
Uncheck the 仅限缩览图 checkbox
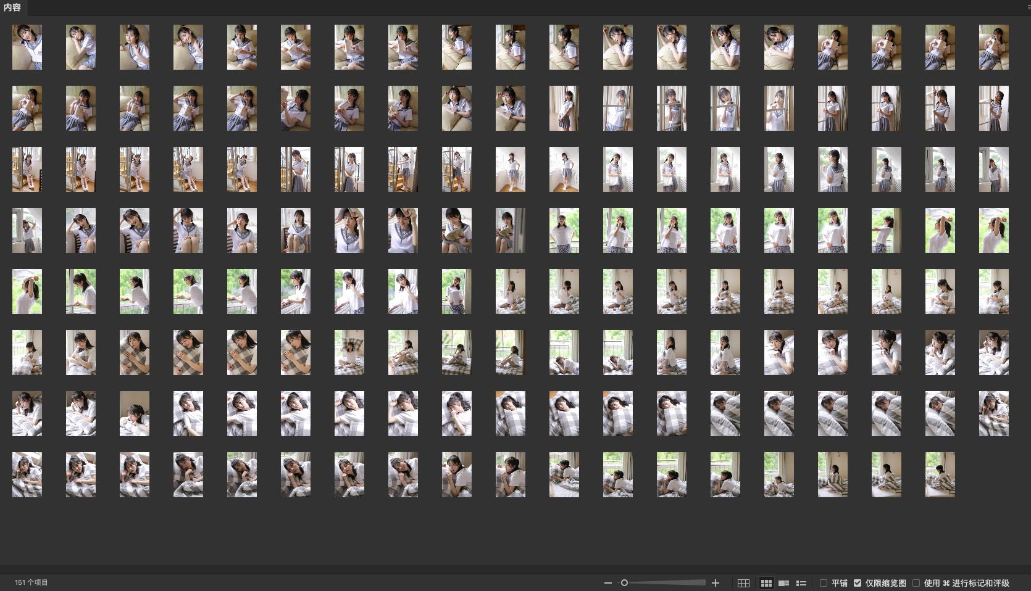click(858, 583)
